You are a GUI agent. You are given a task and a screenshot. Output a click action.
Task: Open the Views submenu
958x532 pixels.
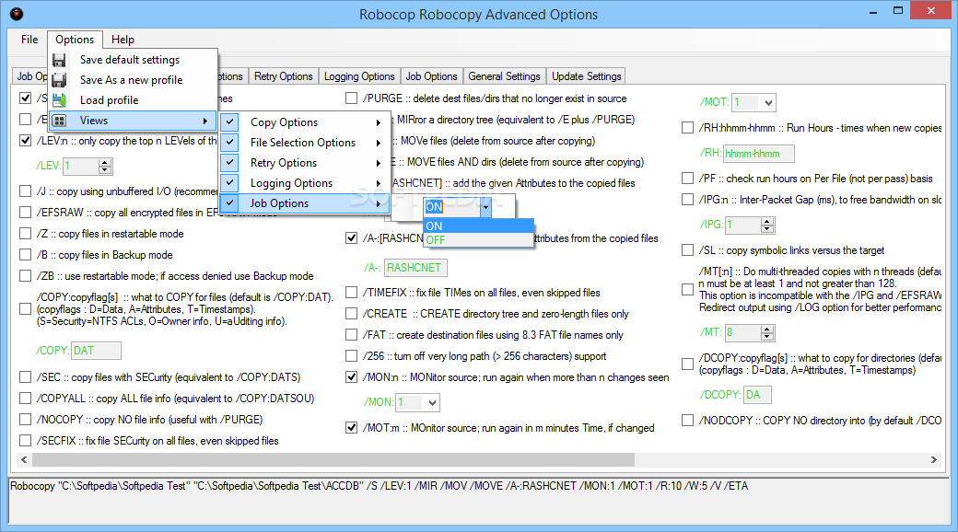[134, 121]
